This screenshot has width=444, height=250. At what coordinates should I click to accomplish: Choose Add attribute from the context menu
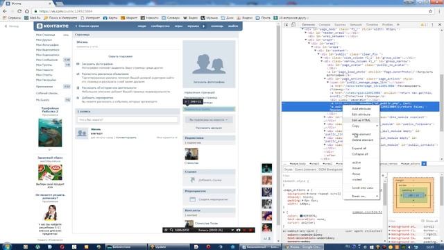361,109
